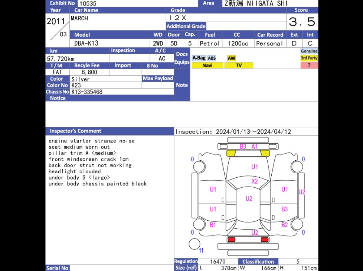Click the AC air conditioning value

click(x=162, y=58)
